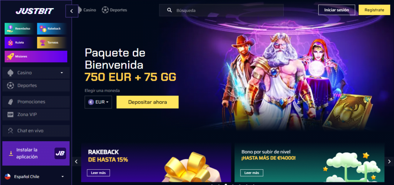Select the Ruleta wheel tile
This screenshot has width=394, height=185.
tap(19, 42)
